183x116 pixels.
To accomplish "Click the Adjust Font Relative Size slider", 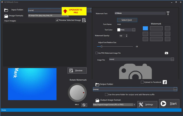I will (x=115, y=46).
